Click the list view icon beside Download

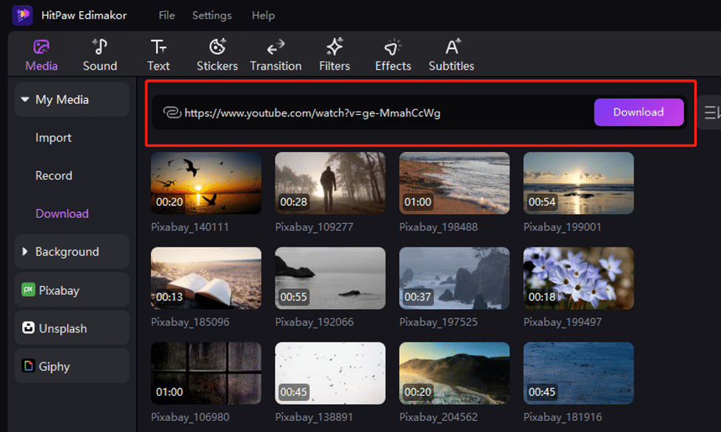(x=712, y=113)
